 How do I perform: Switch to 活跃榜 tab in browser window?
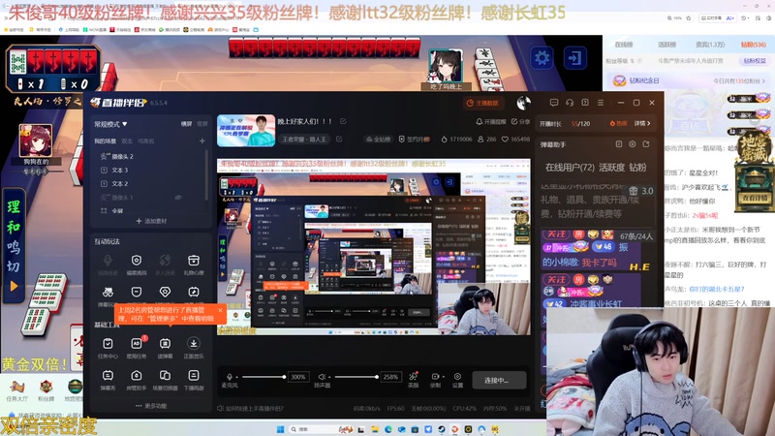tap(666, 45)
